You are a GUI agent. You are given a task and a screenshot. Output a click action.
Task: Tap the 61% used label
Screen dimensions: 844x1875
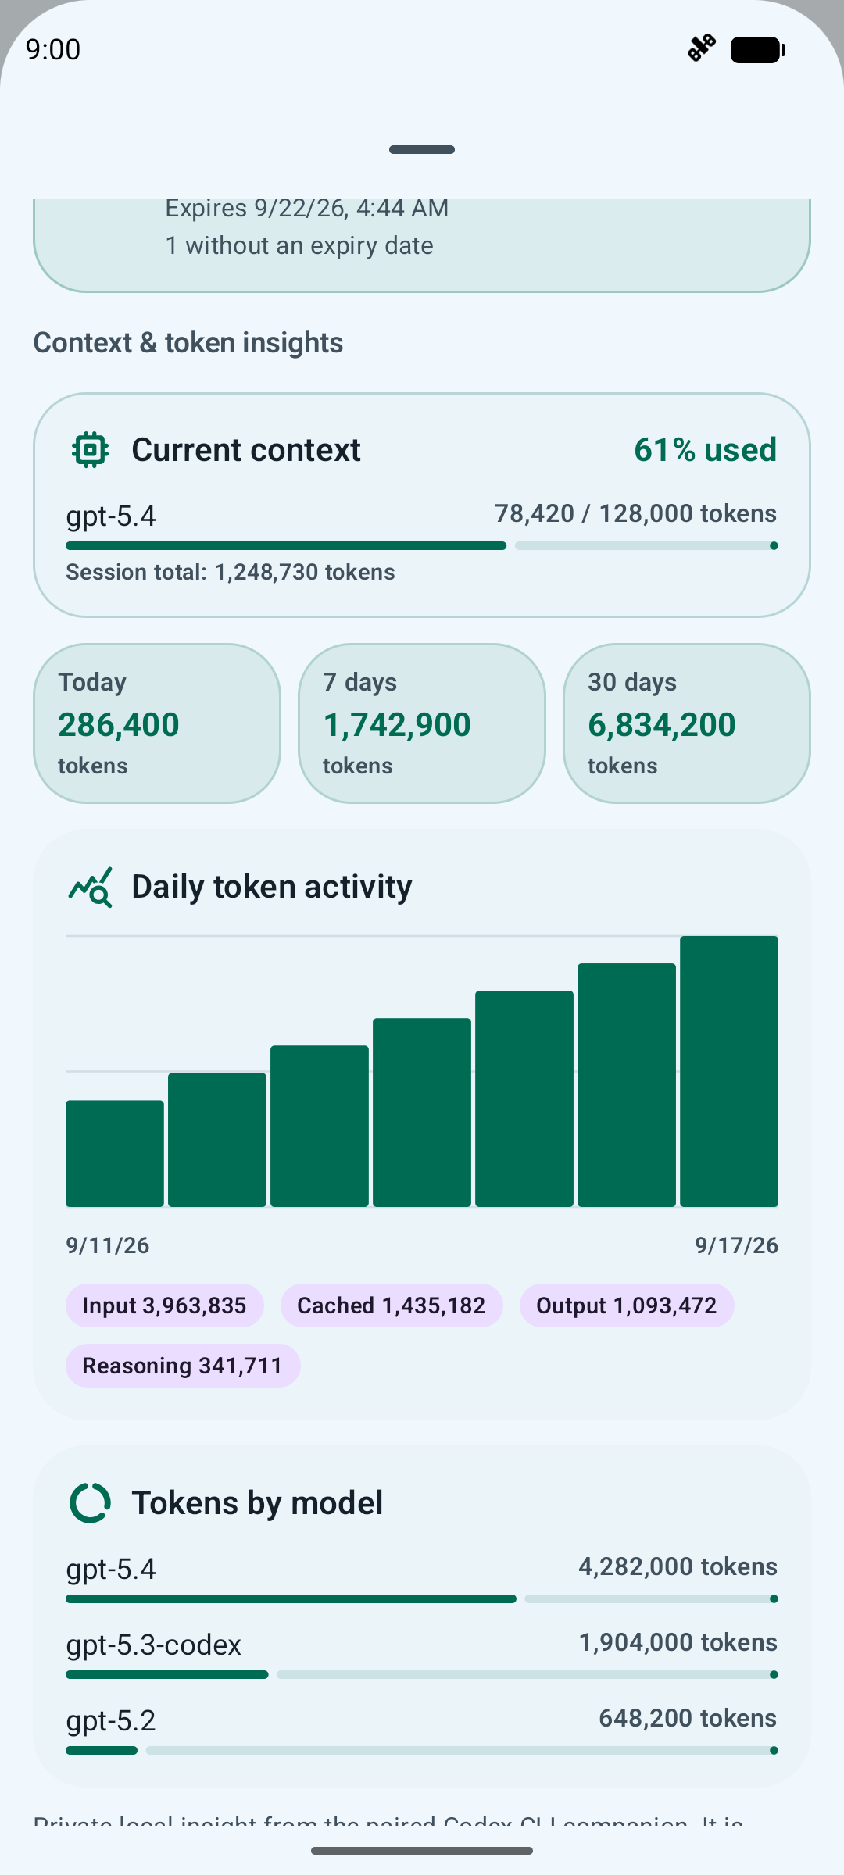(x=705, y=450)
